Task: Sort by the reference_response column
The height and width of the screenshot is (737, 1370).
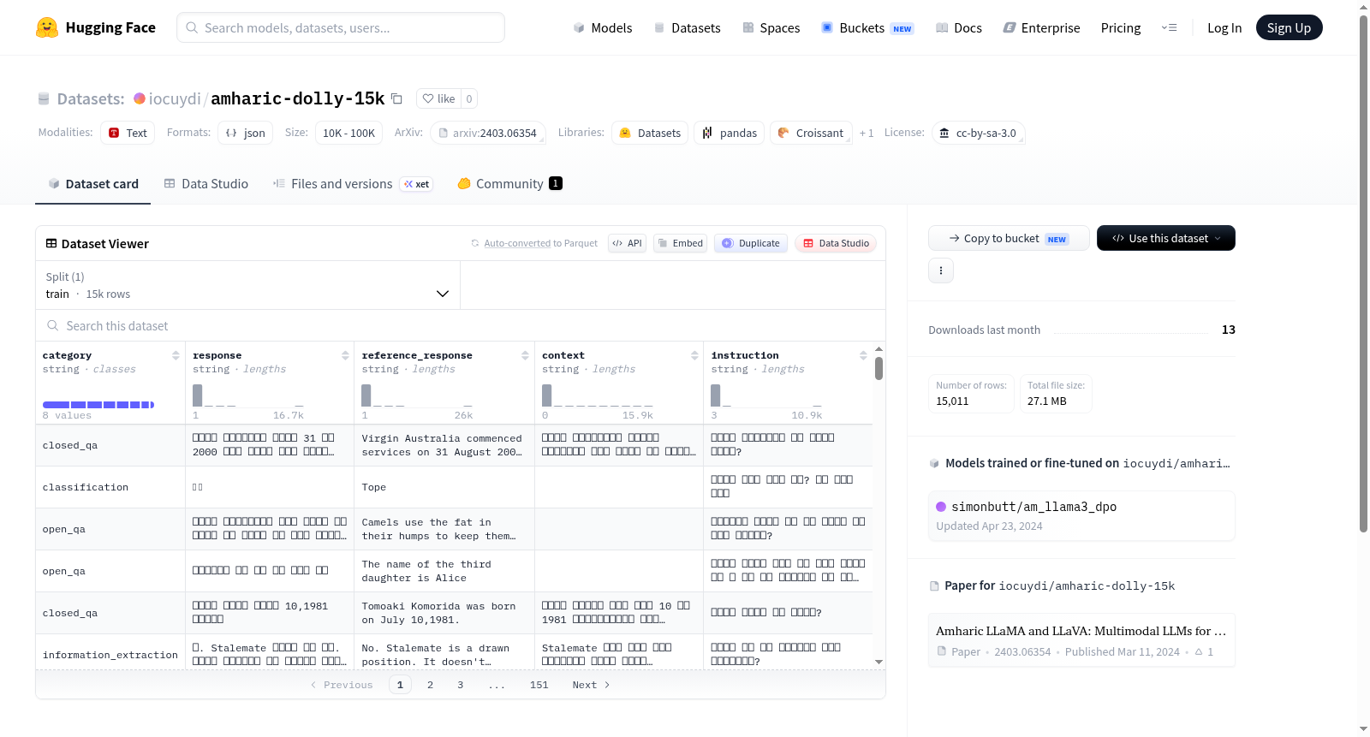Action: click(x=525, y=355)
